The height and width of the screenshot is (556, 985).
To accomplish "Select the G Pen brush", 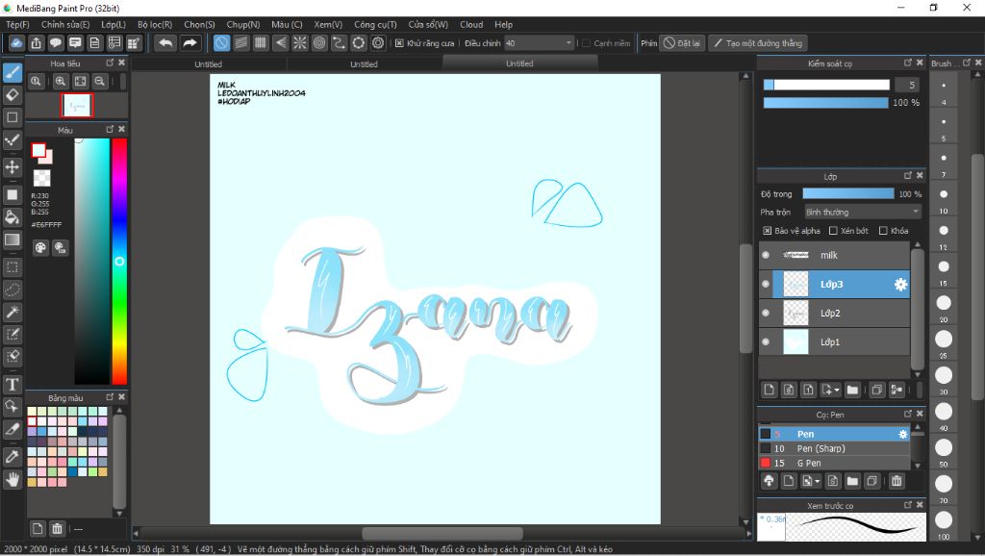I will [836, 463].
